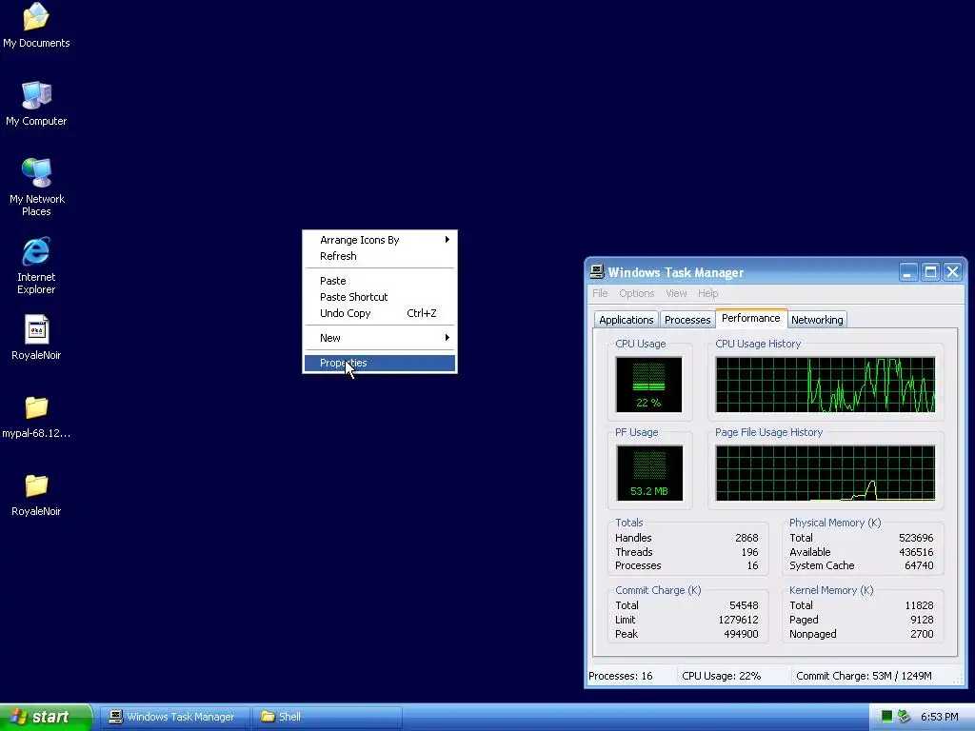Click the status bar Commit Charge 53M / 1249M
The image size is (975, 731).
pos(864,676)
